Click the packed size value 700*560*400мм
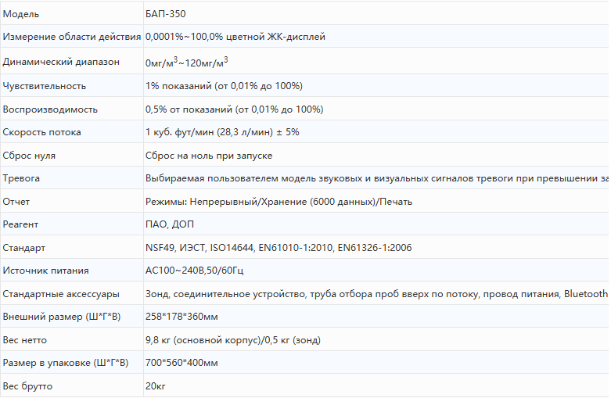The image size is (611, 398). pos(182,363)
